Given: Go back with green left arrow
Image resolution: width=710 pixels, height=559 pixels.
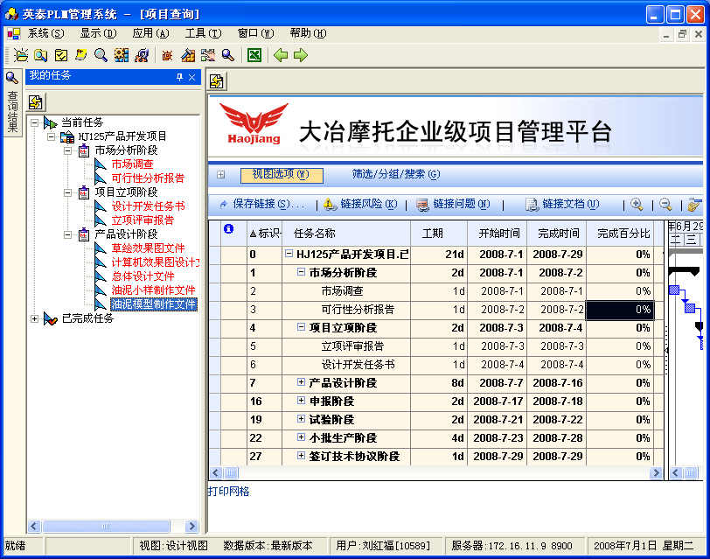Looking at the screenshot, I should 281,55.
